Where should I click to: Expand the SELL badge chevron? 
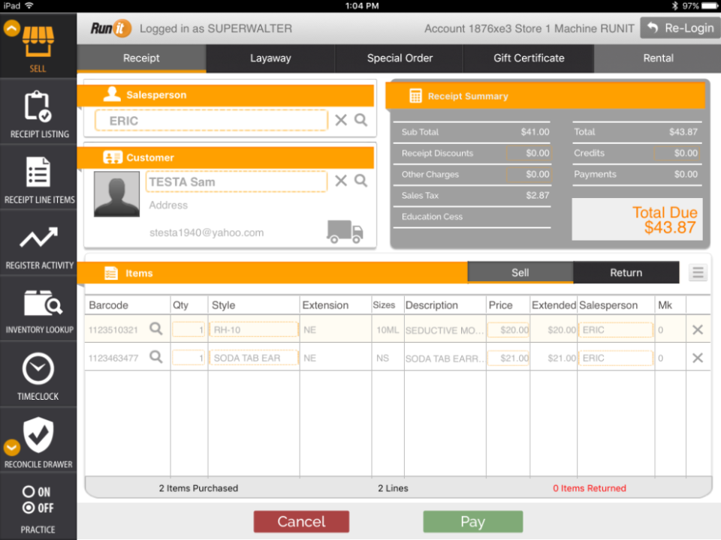pos(11,28)
